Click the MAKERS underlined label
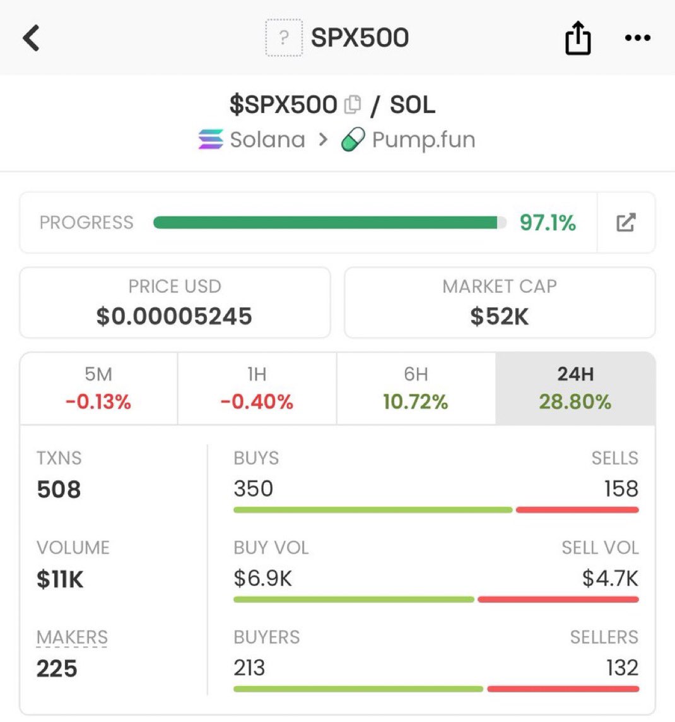This screenshot has width=675, height=722. click(73, 637)
